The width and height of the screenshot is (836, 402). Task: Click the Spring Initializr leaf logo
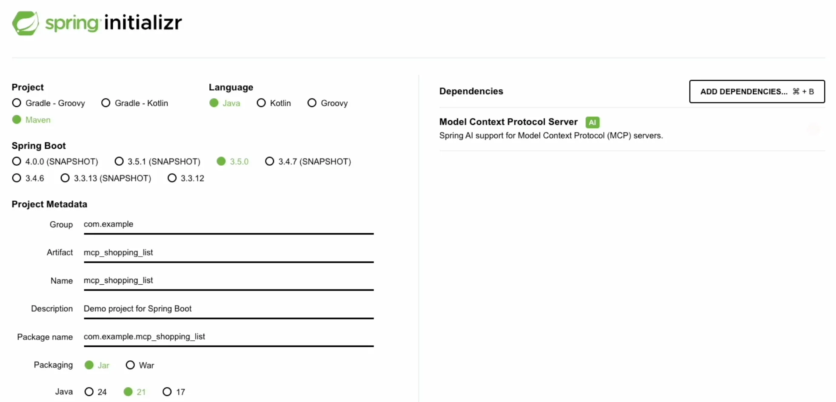(26, 23)
